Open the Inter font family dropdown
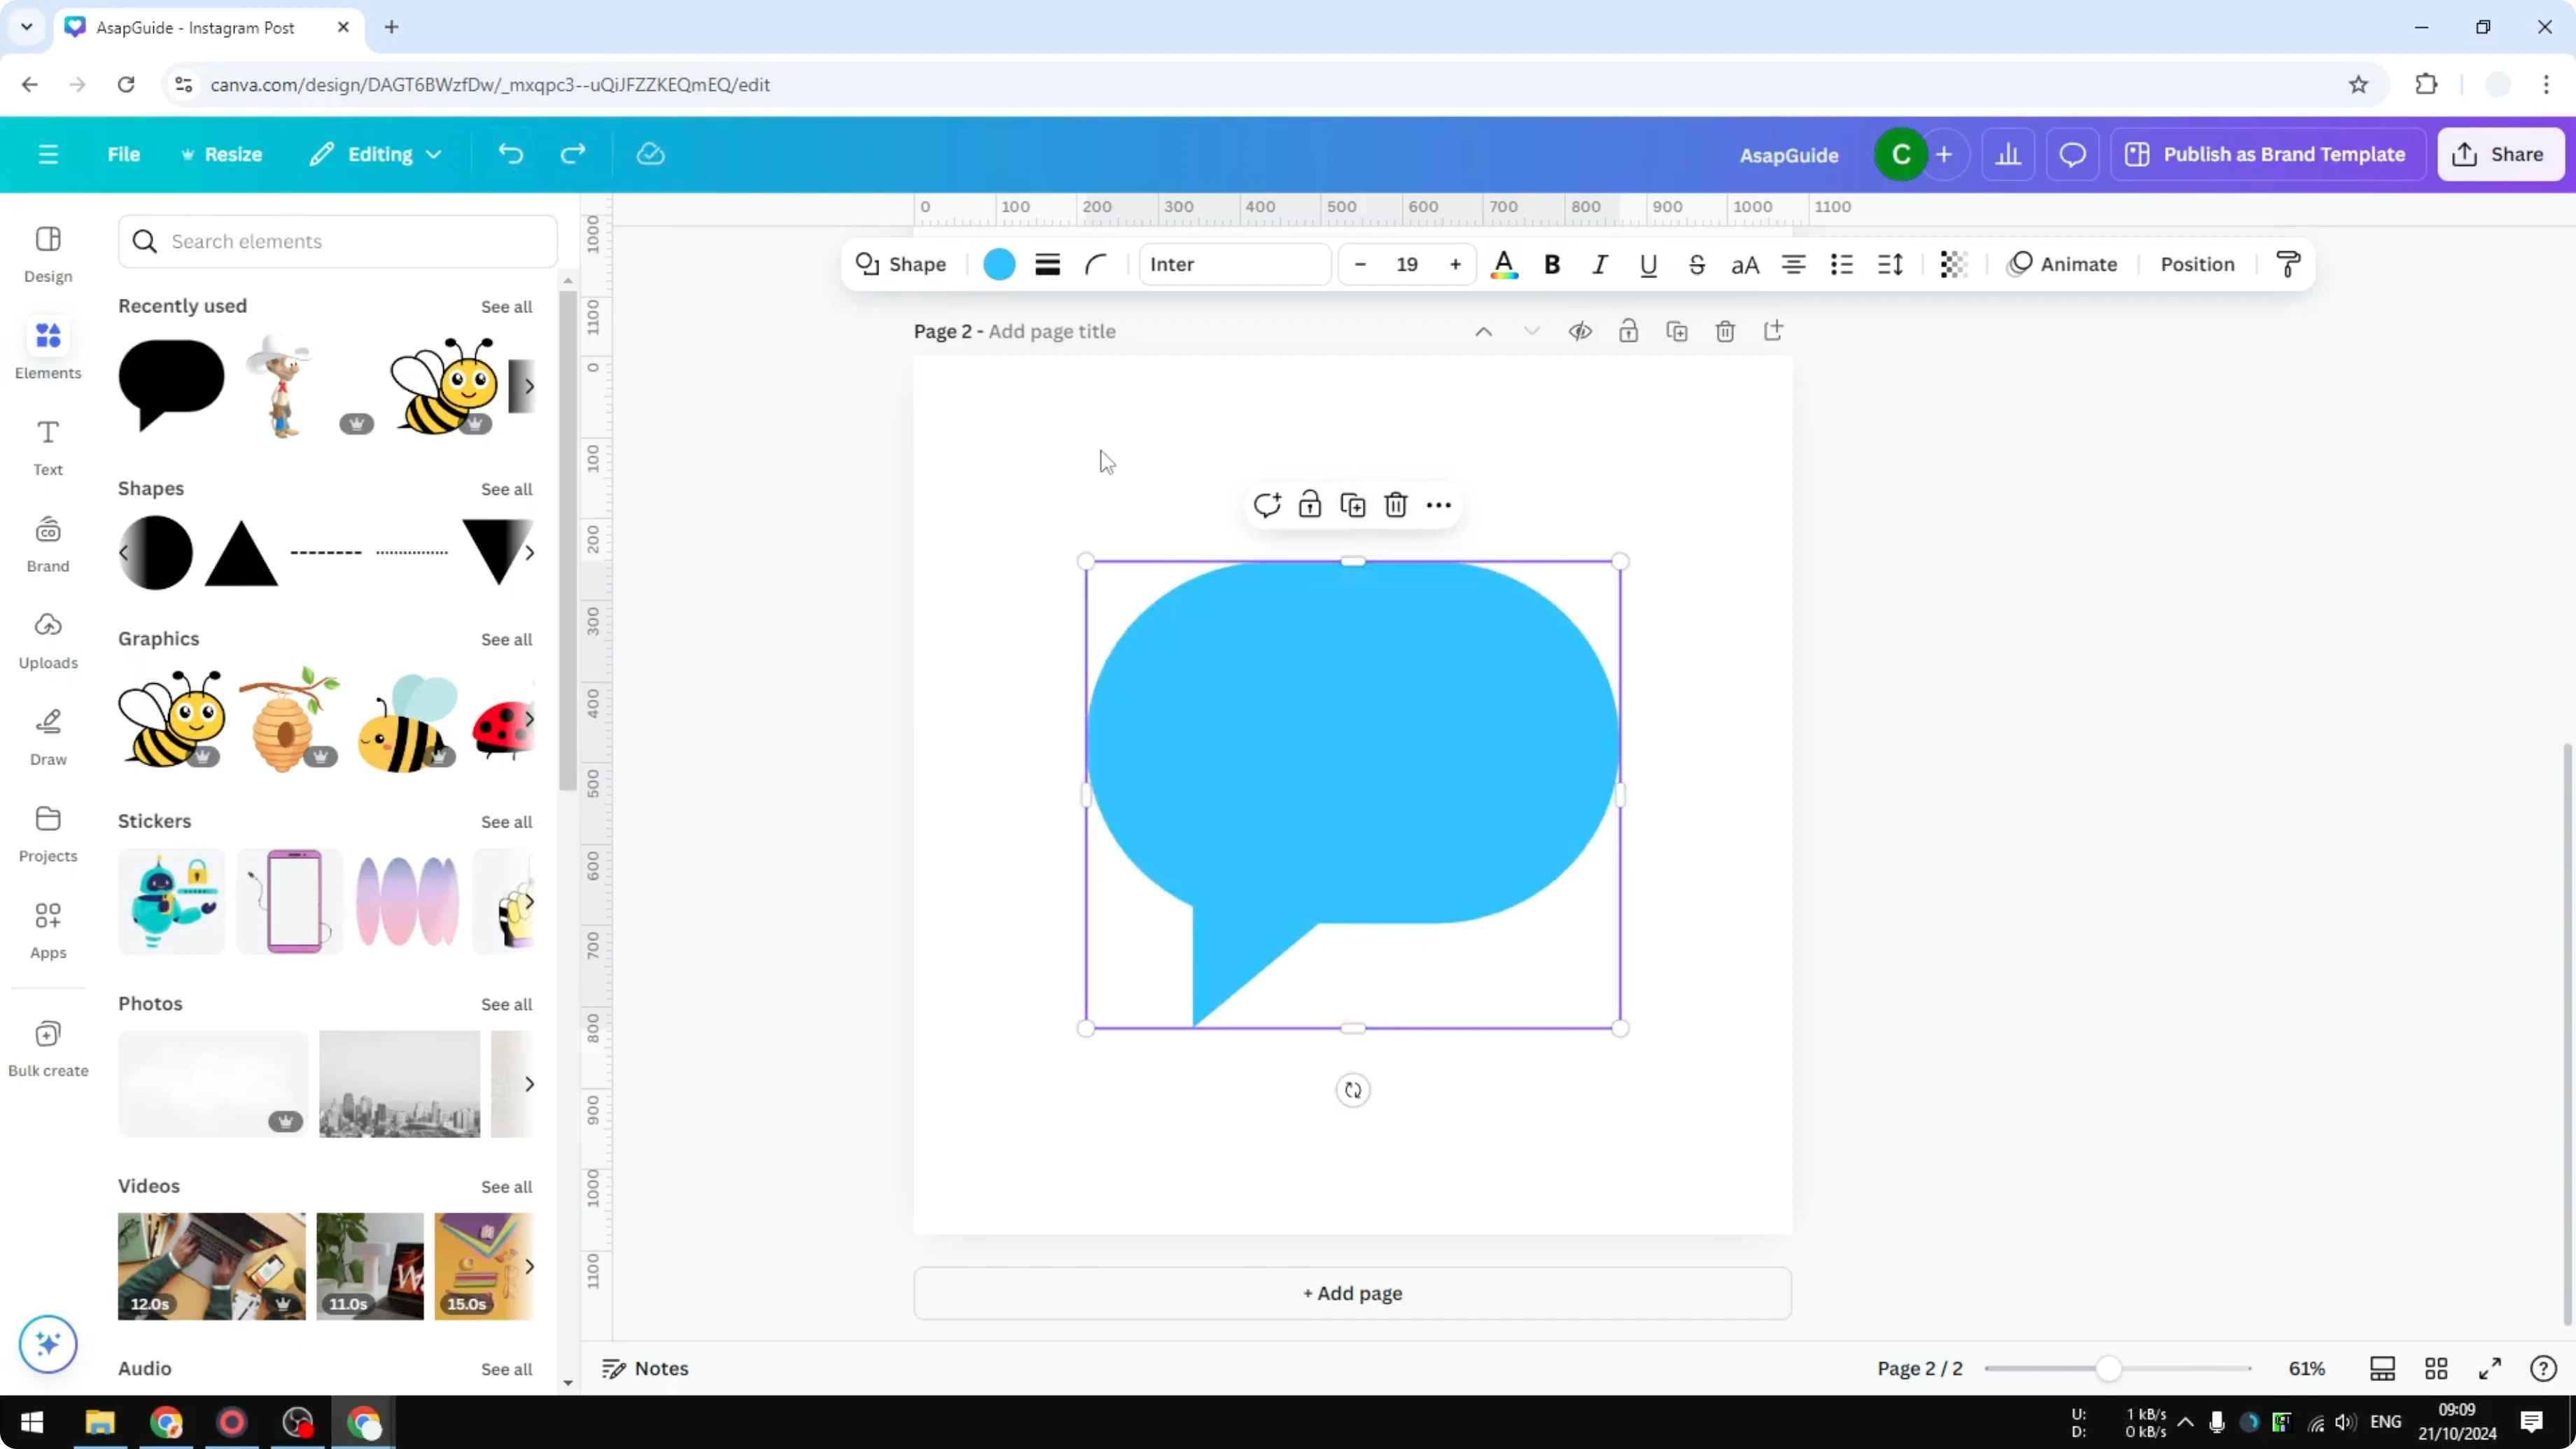The image size is (2576, 1449). pos(1234,264)
